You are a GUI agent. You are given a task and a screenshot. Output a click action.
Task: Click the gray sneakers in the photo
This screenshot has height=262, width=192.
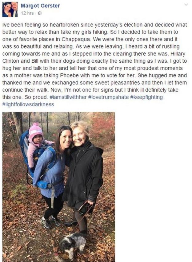pyautogui.click(x=50, y=222)
